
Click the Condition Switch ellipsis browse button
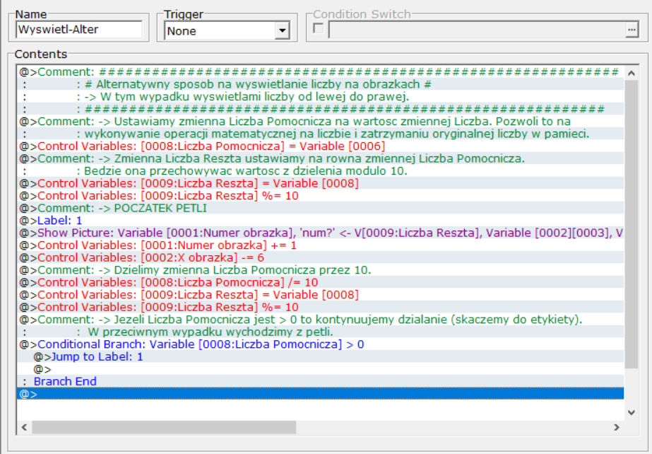point(632,30)
